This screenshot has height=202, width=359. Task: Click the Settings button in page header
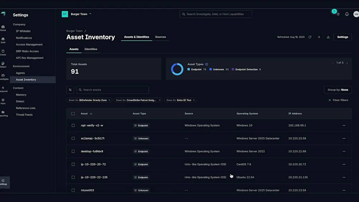(342, 37)
